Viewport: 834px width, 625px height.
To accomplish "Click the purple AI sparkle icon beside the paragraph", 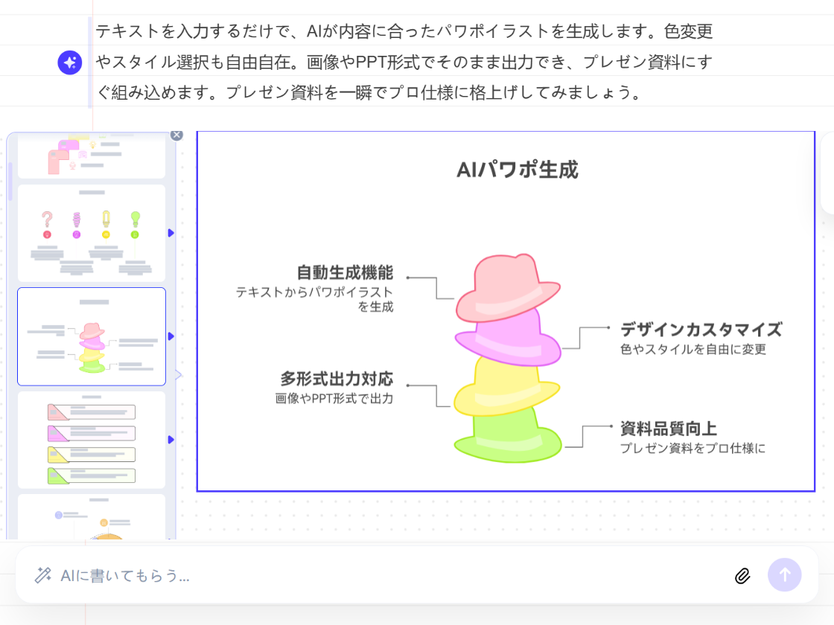I will [x=69, y=62].
